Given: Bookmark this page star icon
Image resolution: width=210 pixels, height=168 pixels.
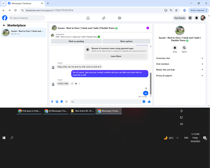Looking at the screenshot, I should pos(176,10).
